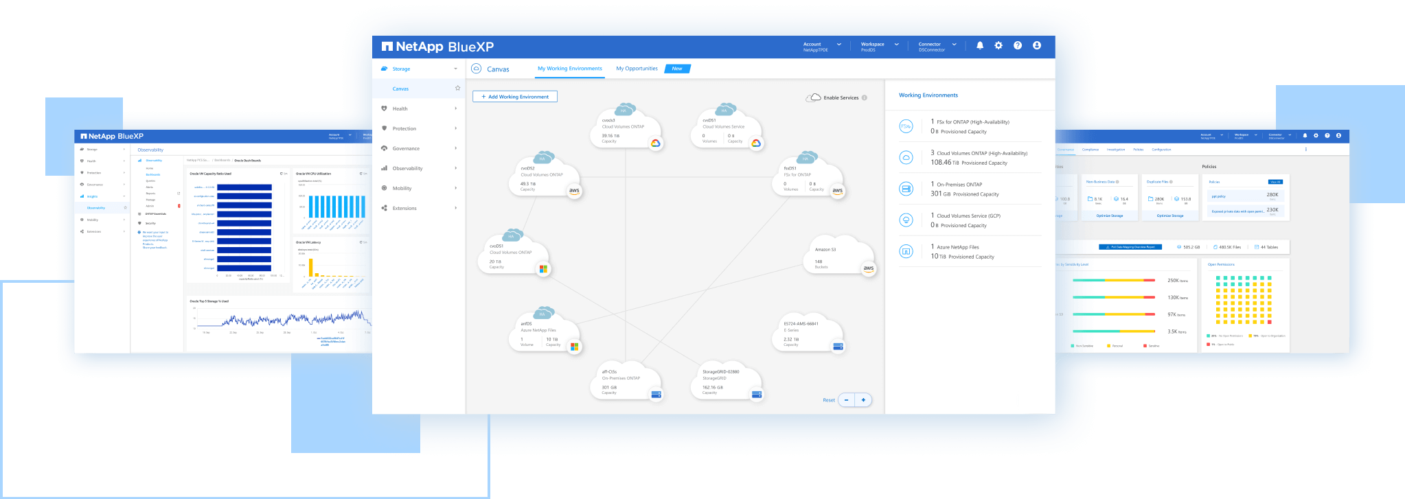Open user profile icon in center window
This screenshot has height=499, width=1405.
(1037, 45)
